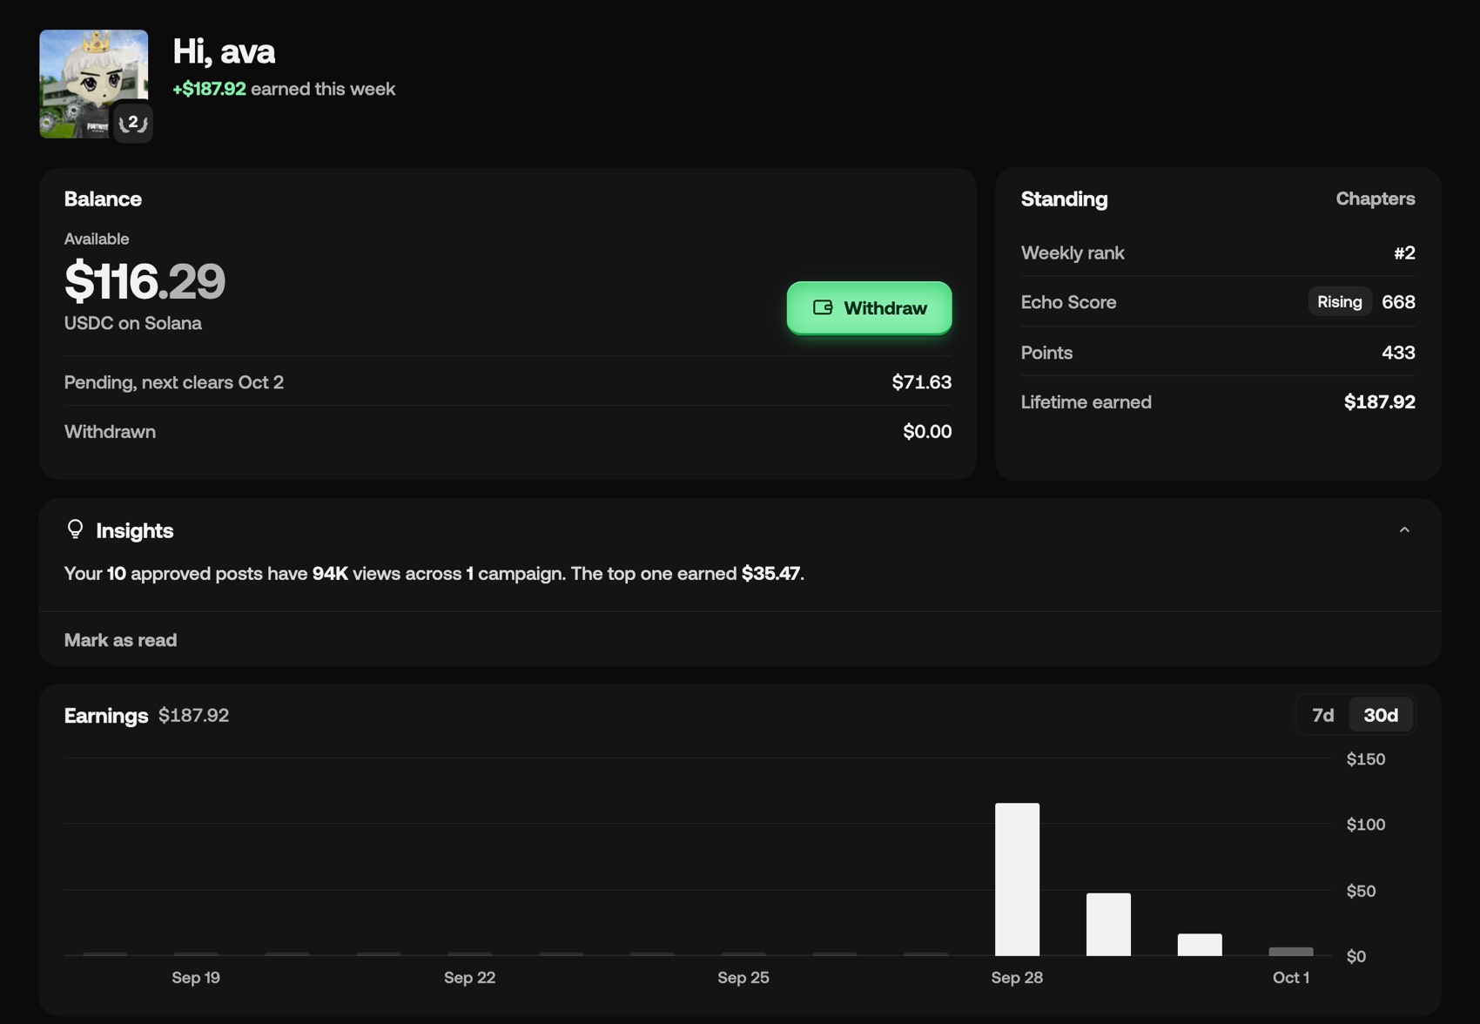This screenshot has width=1480, height=1024.
Task: Click the Weekly rank label
Action: 1073,253
